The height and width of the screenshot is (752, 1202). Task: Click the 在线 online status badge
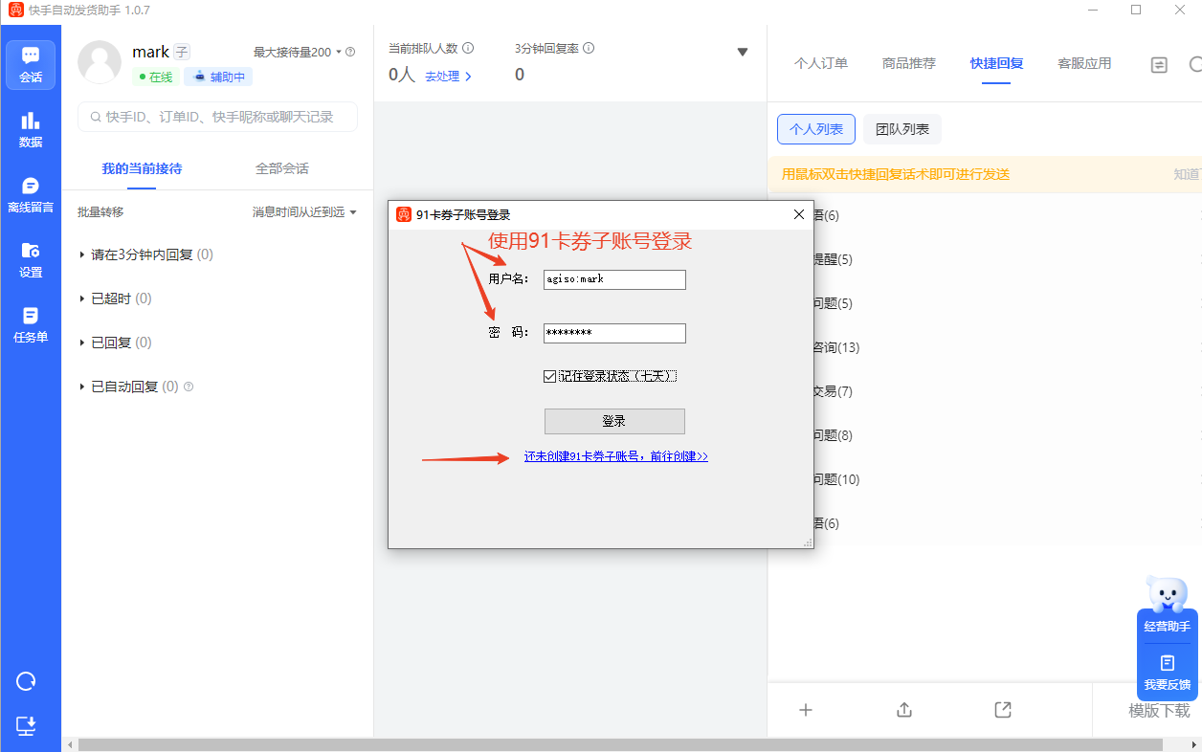[155, 77]
